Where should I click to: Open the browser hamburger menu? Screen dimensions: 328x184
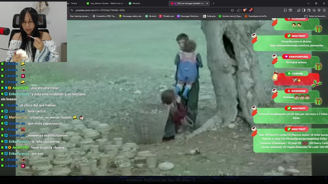click(324, 10)
